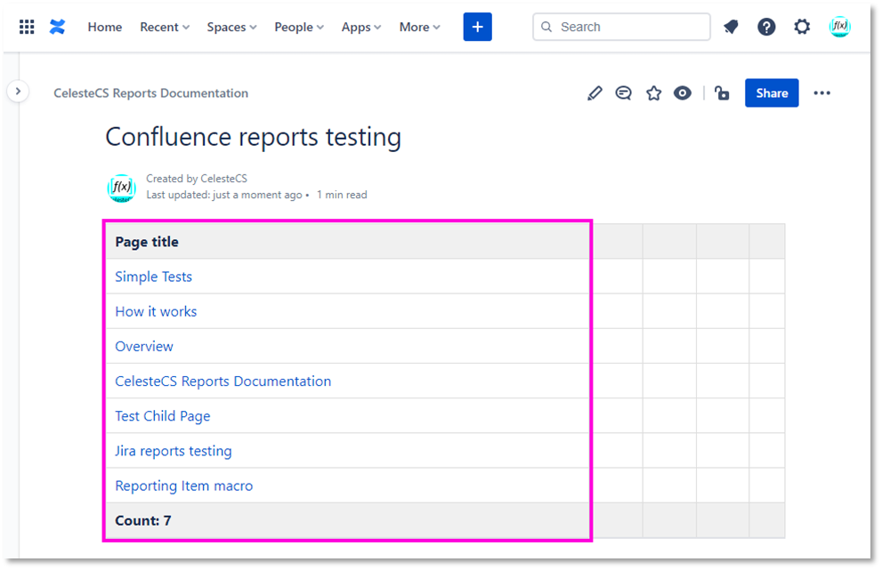Viewport: 882px width, 570px height.
Task: Click the author avatar beside Created by
Action: [122, 188]
